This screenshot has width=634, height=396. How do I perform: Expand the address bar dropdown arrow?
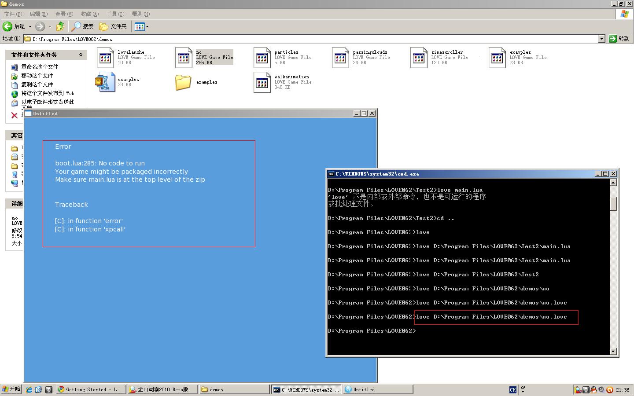(x=601, y=39)
